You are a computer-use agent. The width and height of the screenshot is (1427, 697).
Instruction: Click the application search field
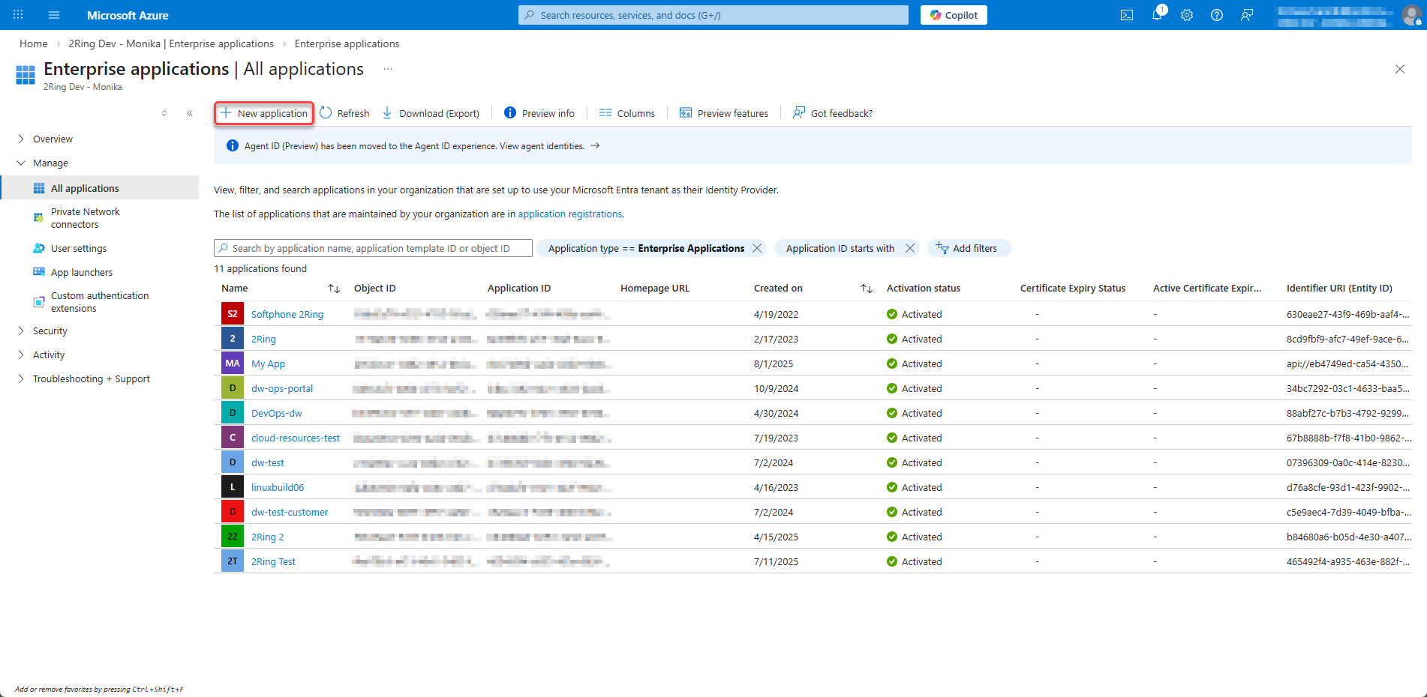pyautogui.click(x=373, y=248)
